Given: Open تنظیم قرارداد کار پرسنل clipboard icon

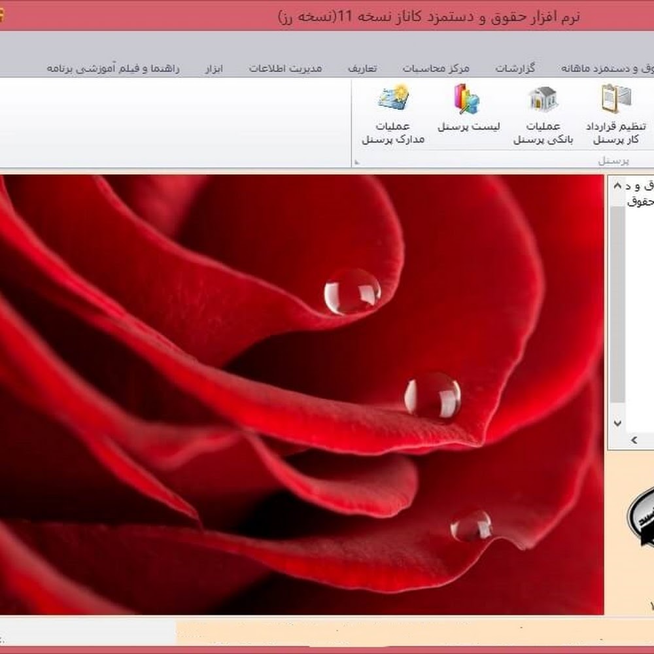Looking at the screenshot, I should [616, 115].
